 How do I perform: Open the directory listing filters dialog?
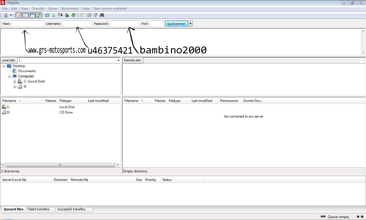[82, 15]
